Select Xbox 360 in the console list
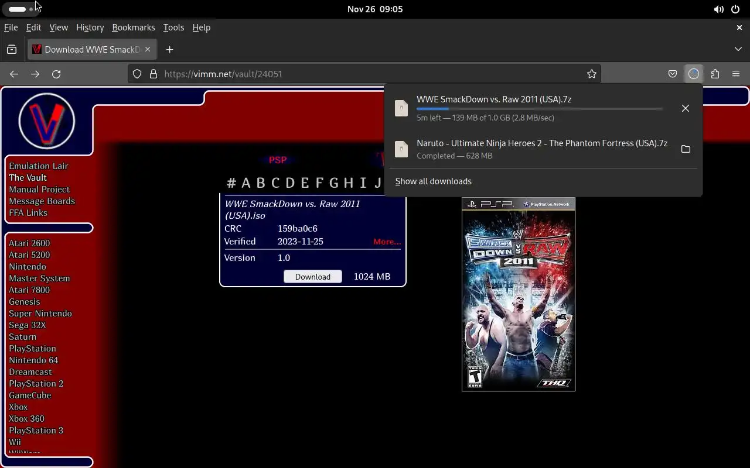Screen dimensions: 750x468 [x=26, y=419]
